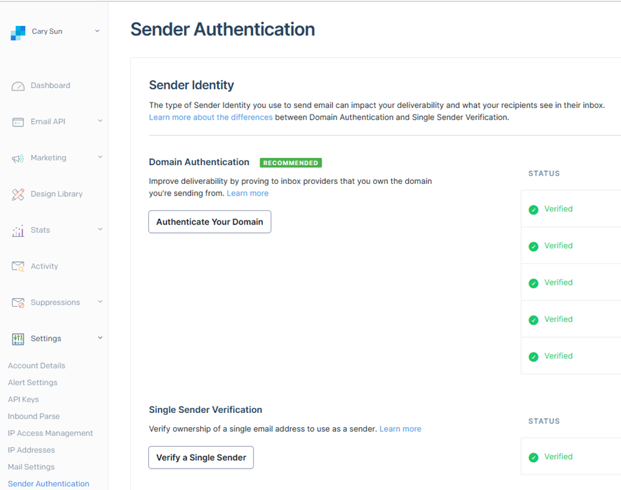Click the Design Library icon
The image size is (621, 490).
18,194
